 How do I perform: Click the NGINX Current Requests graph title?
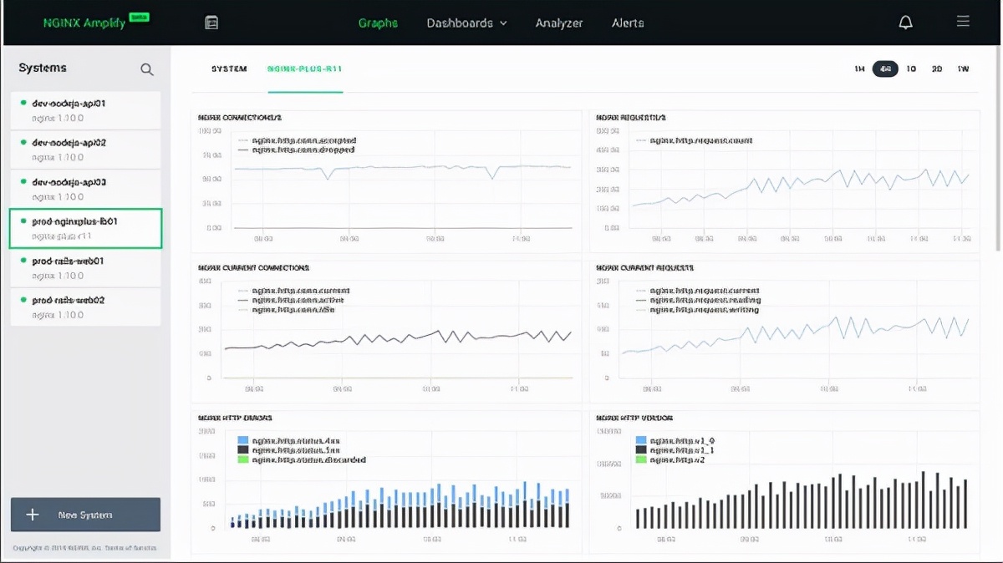tap(644, 268)
